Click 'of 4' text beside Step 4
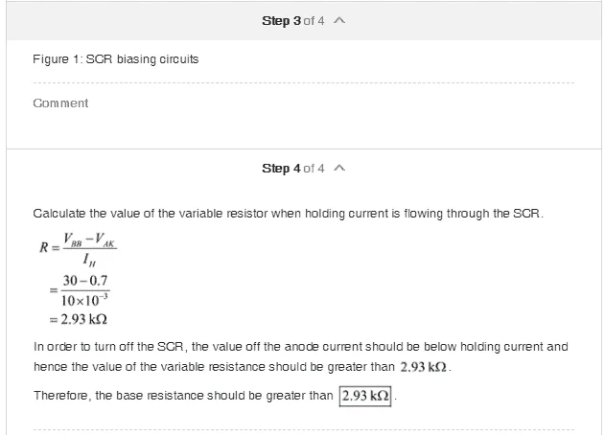The image size is (605, 435). click(x=314, y=168)
